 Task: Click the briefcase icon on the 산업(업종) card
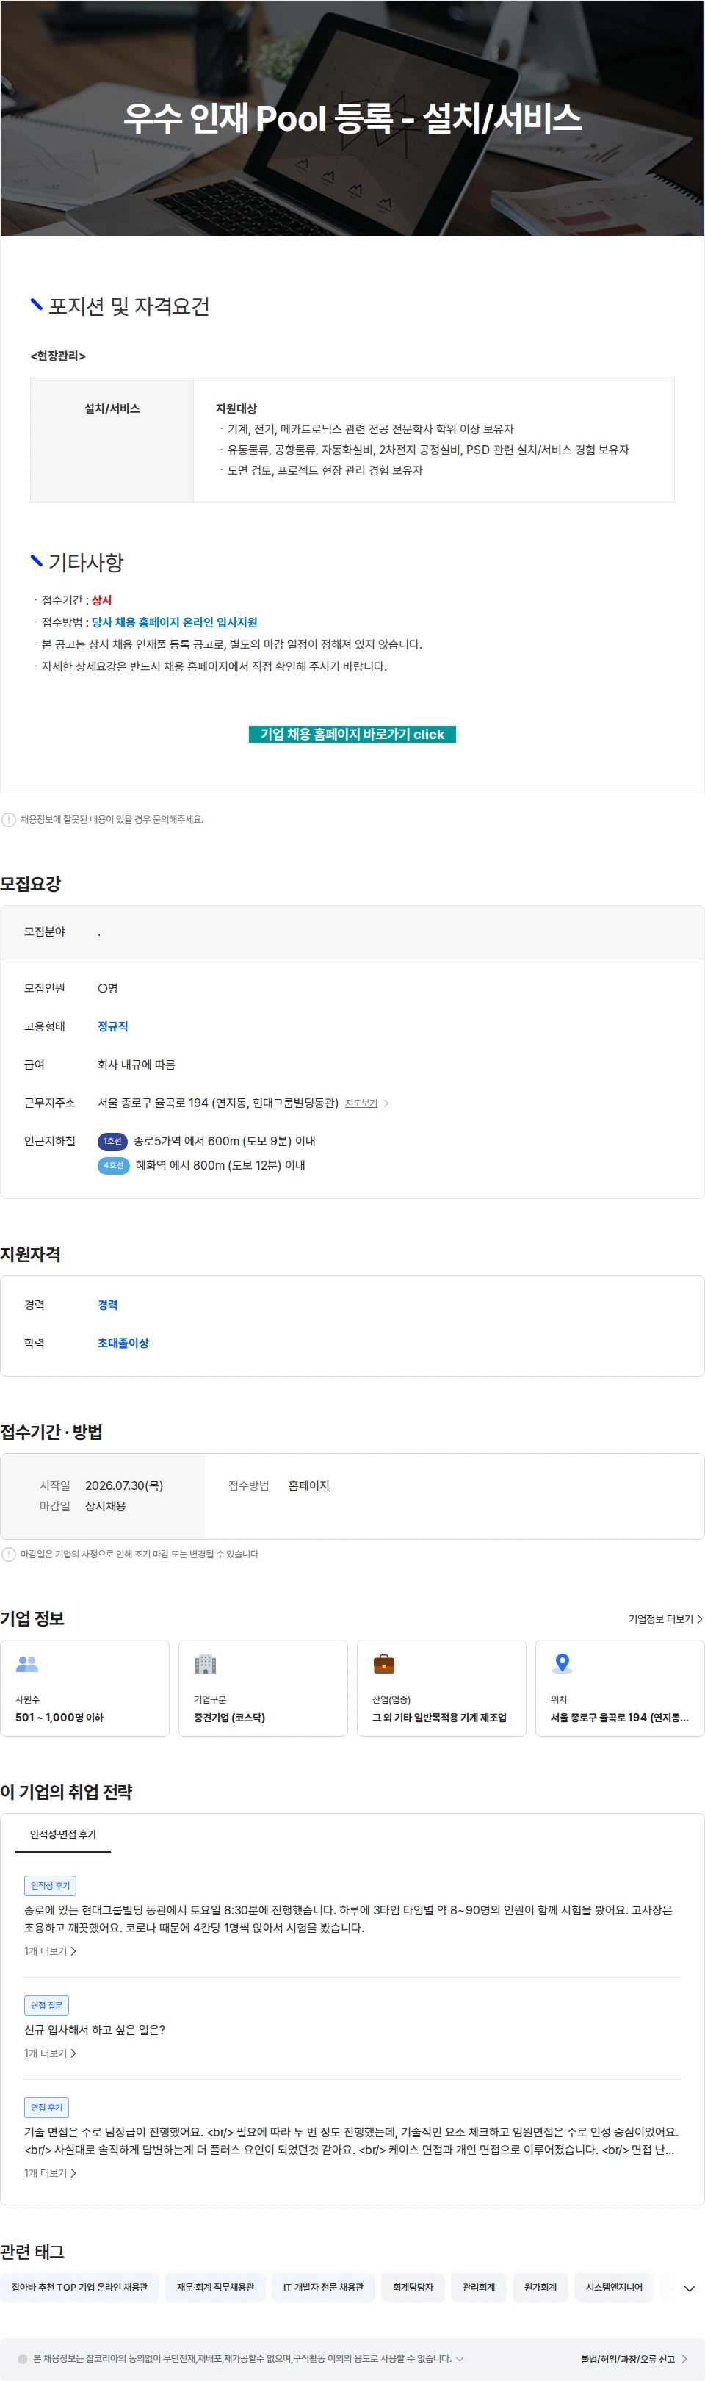click(383, 1664)
